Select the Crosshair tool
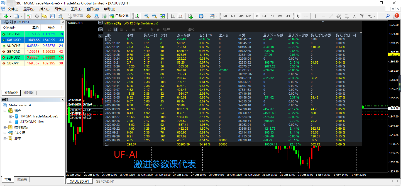The width and height of the screenshot is (401, 186). pyautogui.click(x=305, y=16)
